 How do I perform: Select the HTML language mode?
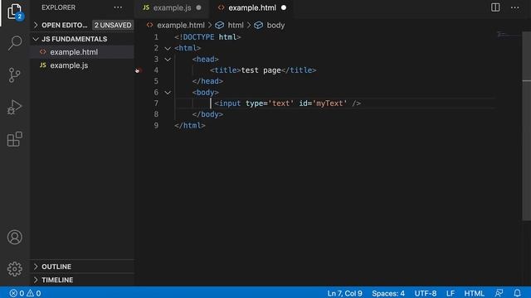pyautogui.click(x=474, y=293)
